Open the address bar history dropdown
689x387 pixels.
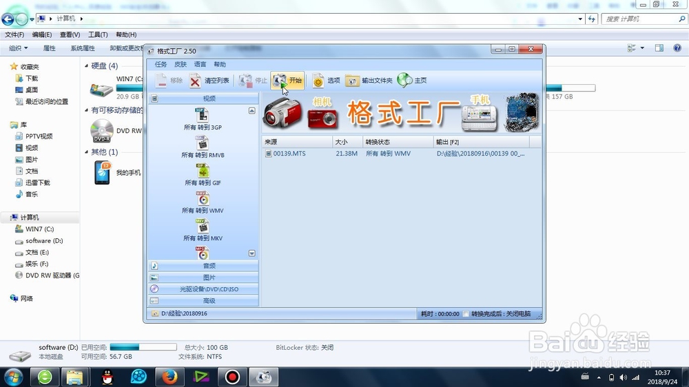point(580,19)
